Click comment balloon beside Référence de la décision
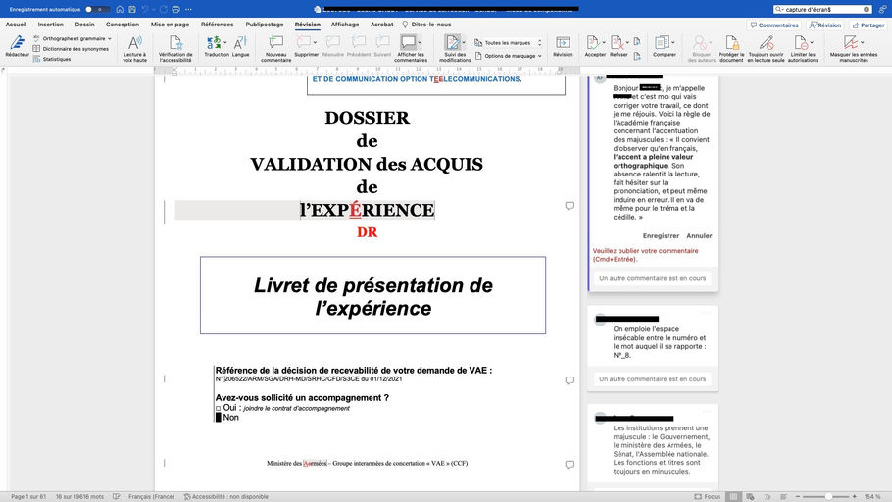The width and height of the screenshot is (892, 502). pos(570,380)
